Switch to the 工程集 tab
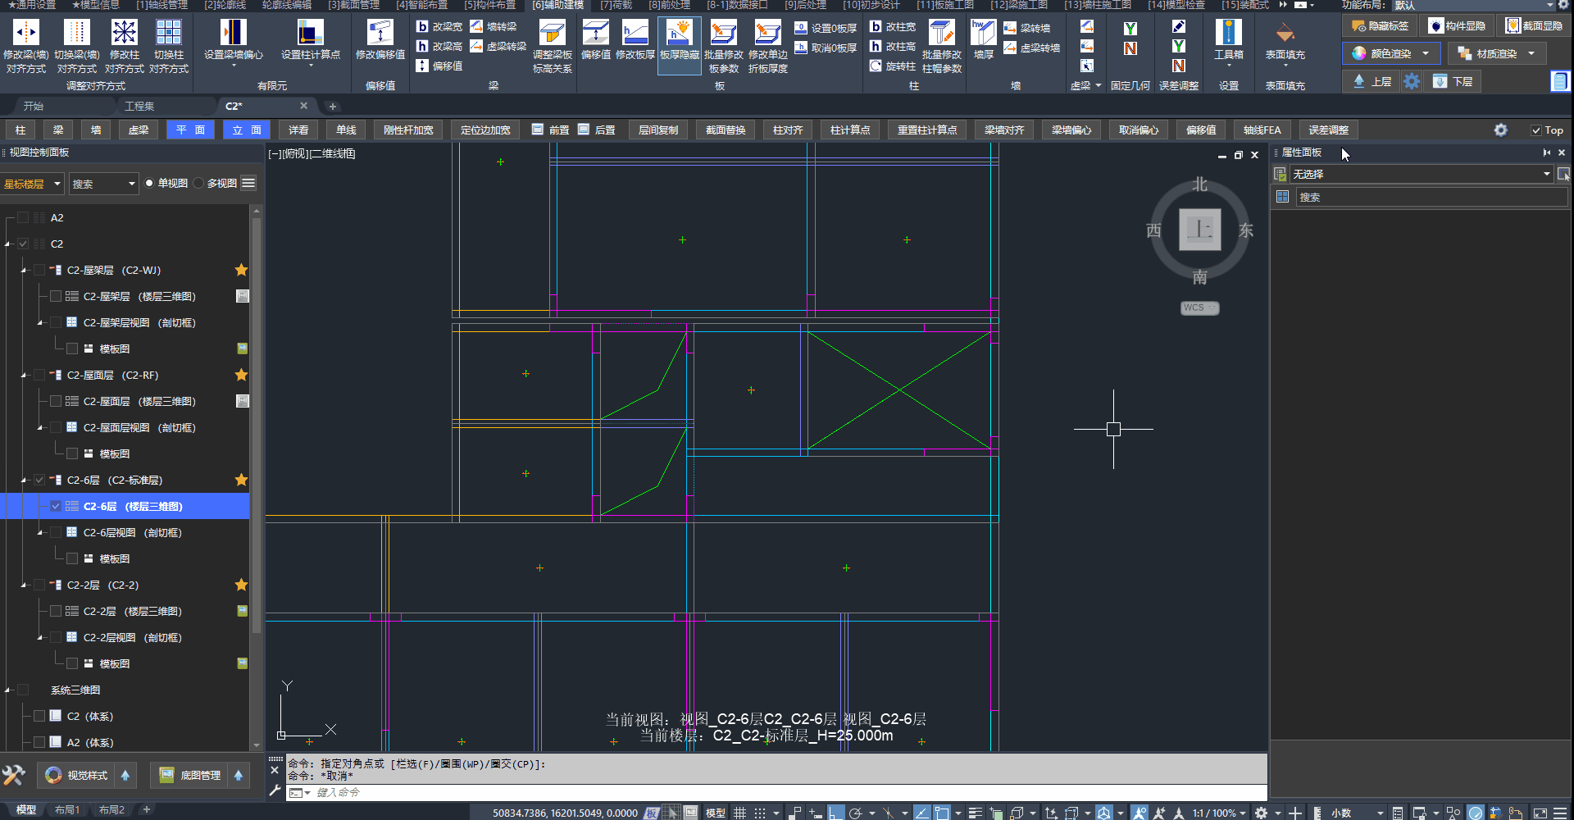 pos(139,107)
